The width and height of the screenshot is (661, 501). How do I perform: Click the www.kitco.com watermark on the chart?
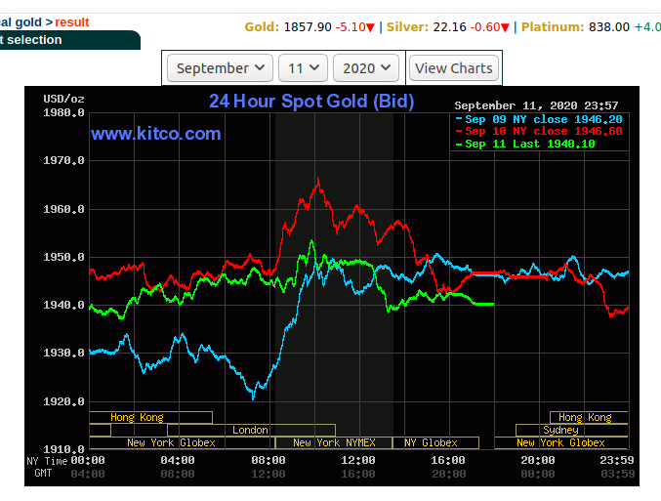tap(156, 134)
